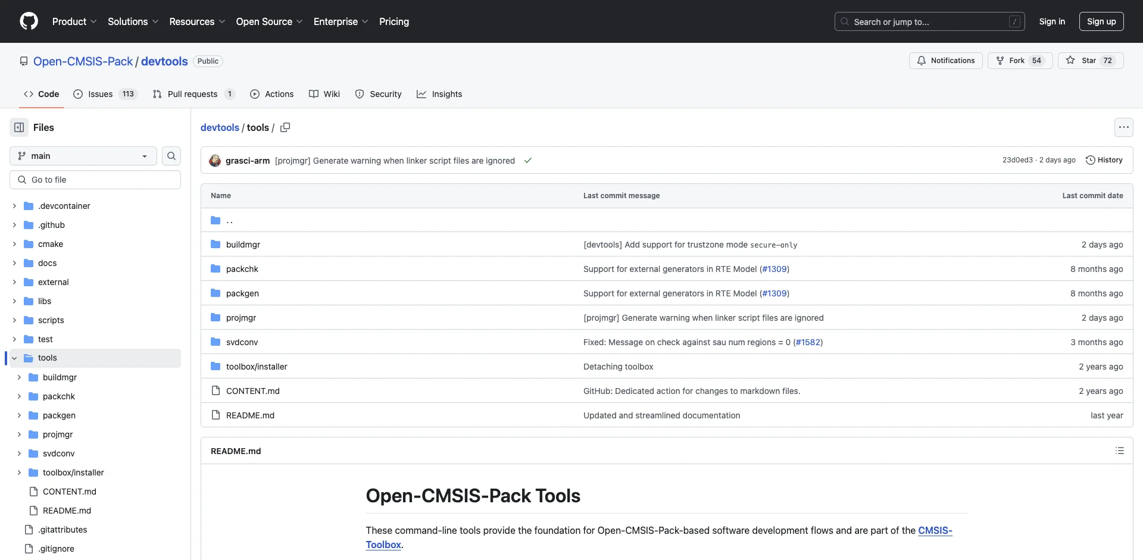Expand the external folder chevron

click(14, 282)
